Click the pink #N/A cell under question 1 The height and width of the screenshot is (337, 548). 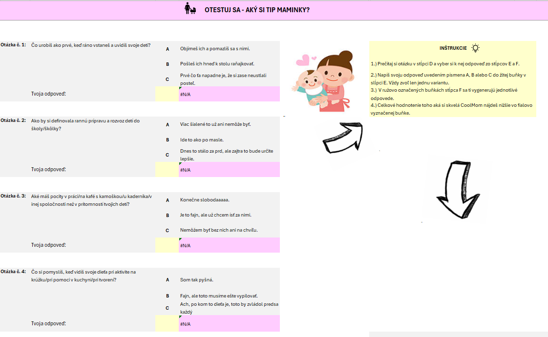coord(229,94)
